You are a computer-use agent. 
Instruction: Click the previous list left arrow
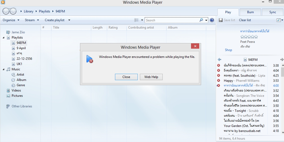coord(219,59)
